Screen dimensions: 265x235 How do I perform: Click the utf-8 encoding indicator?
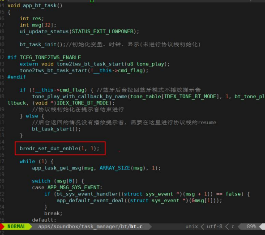214,226
